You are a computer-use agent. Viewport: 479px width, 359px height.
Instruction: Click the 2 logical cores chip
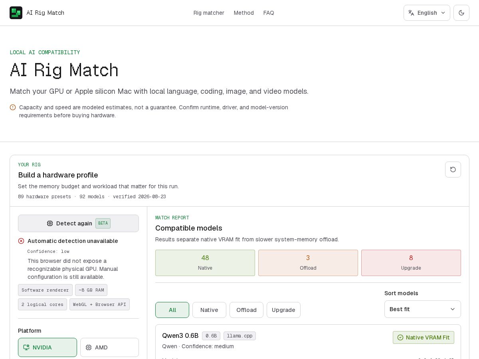coord(42,304)
